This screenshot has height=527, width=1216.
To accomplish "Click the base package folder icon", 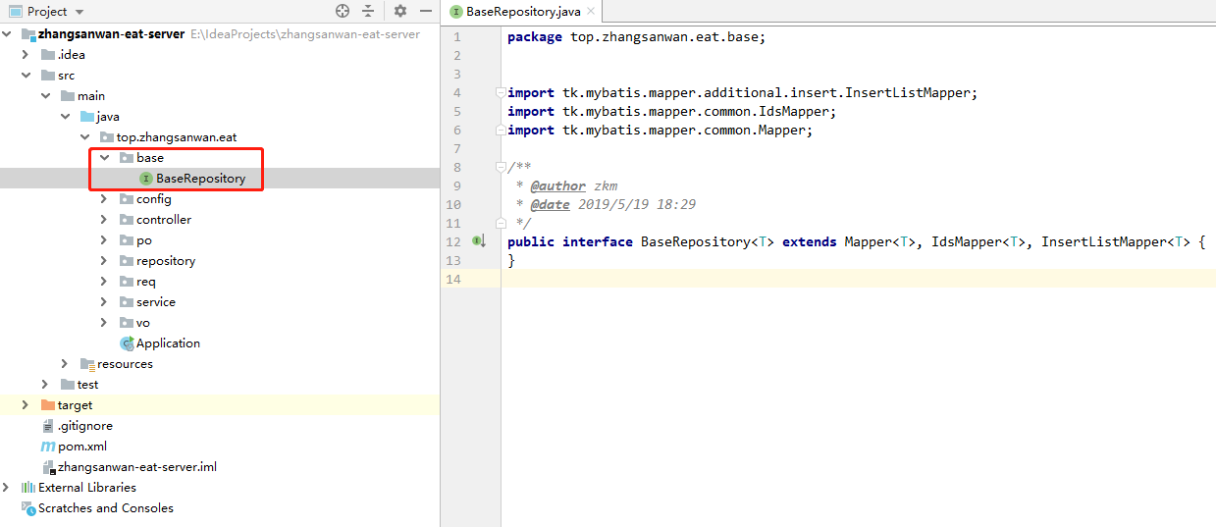I will point(127,157).
